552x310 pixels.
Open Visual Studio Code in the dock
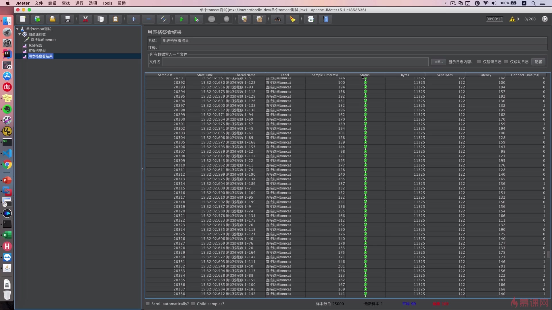tap(7, 153)
